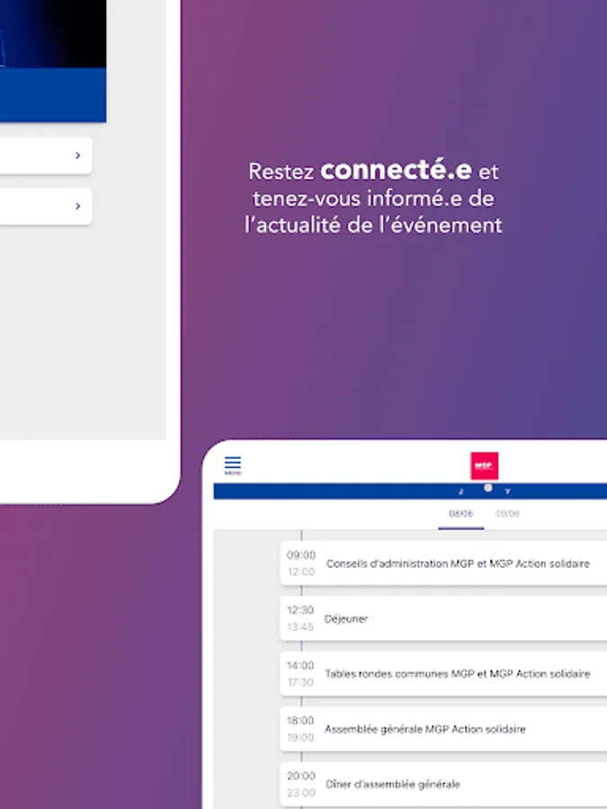Click the 20:00 start time label
The image size is (607, 809).
(x=301, y=776)
